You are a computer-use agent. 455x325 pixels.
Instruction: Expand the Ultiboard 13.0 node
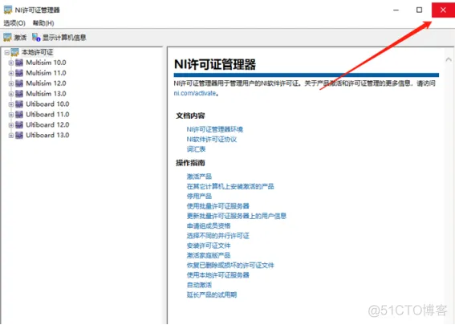pos(11,136)
